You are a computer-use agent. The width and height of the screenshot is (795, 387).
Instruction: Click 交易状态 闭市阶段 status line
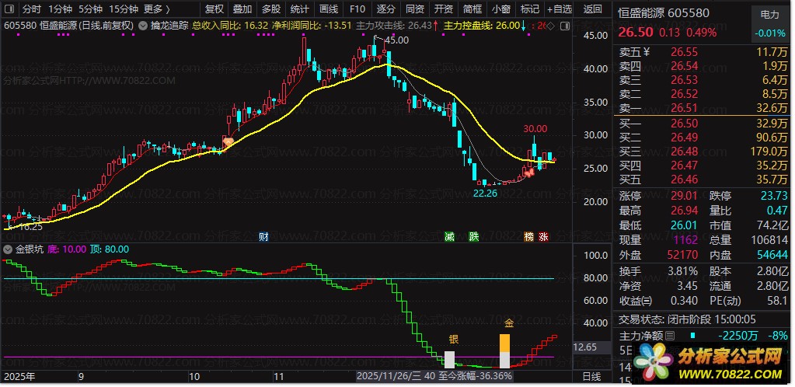click(687, 319)
